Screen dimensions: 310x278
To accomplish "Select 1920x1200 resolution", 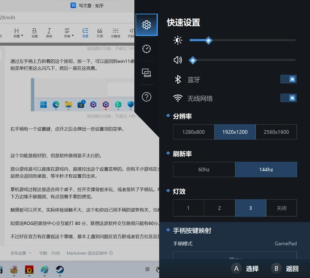I will coord(235,132).
